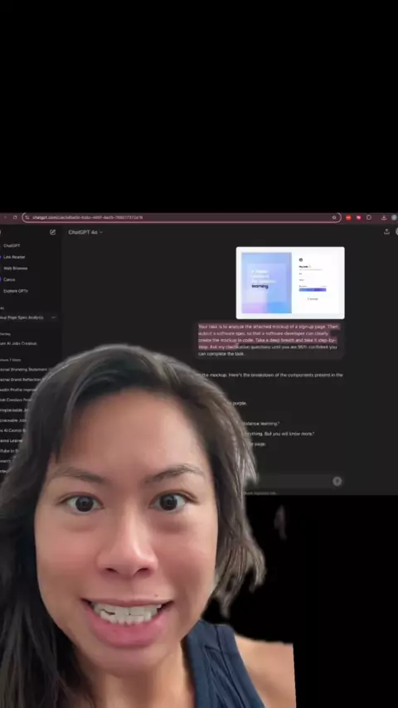Open the ChatGPT 4o model dropdown

tap(85, 232)
